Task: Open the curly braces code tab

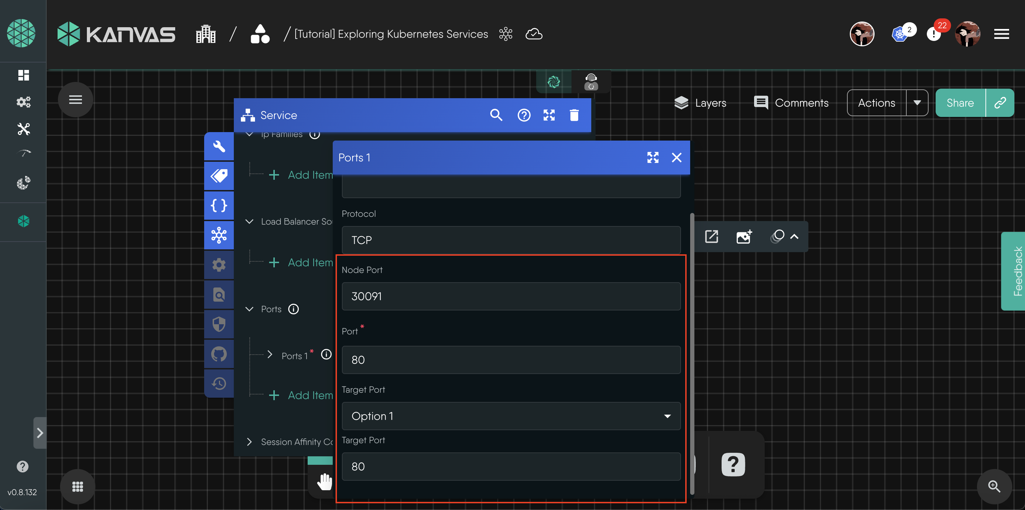Action: (x=219, y=206)
